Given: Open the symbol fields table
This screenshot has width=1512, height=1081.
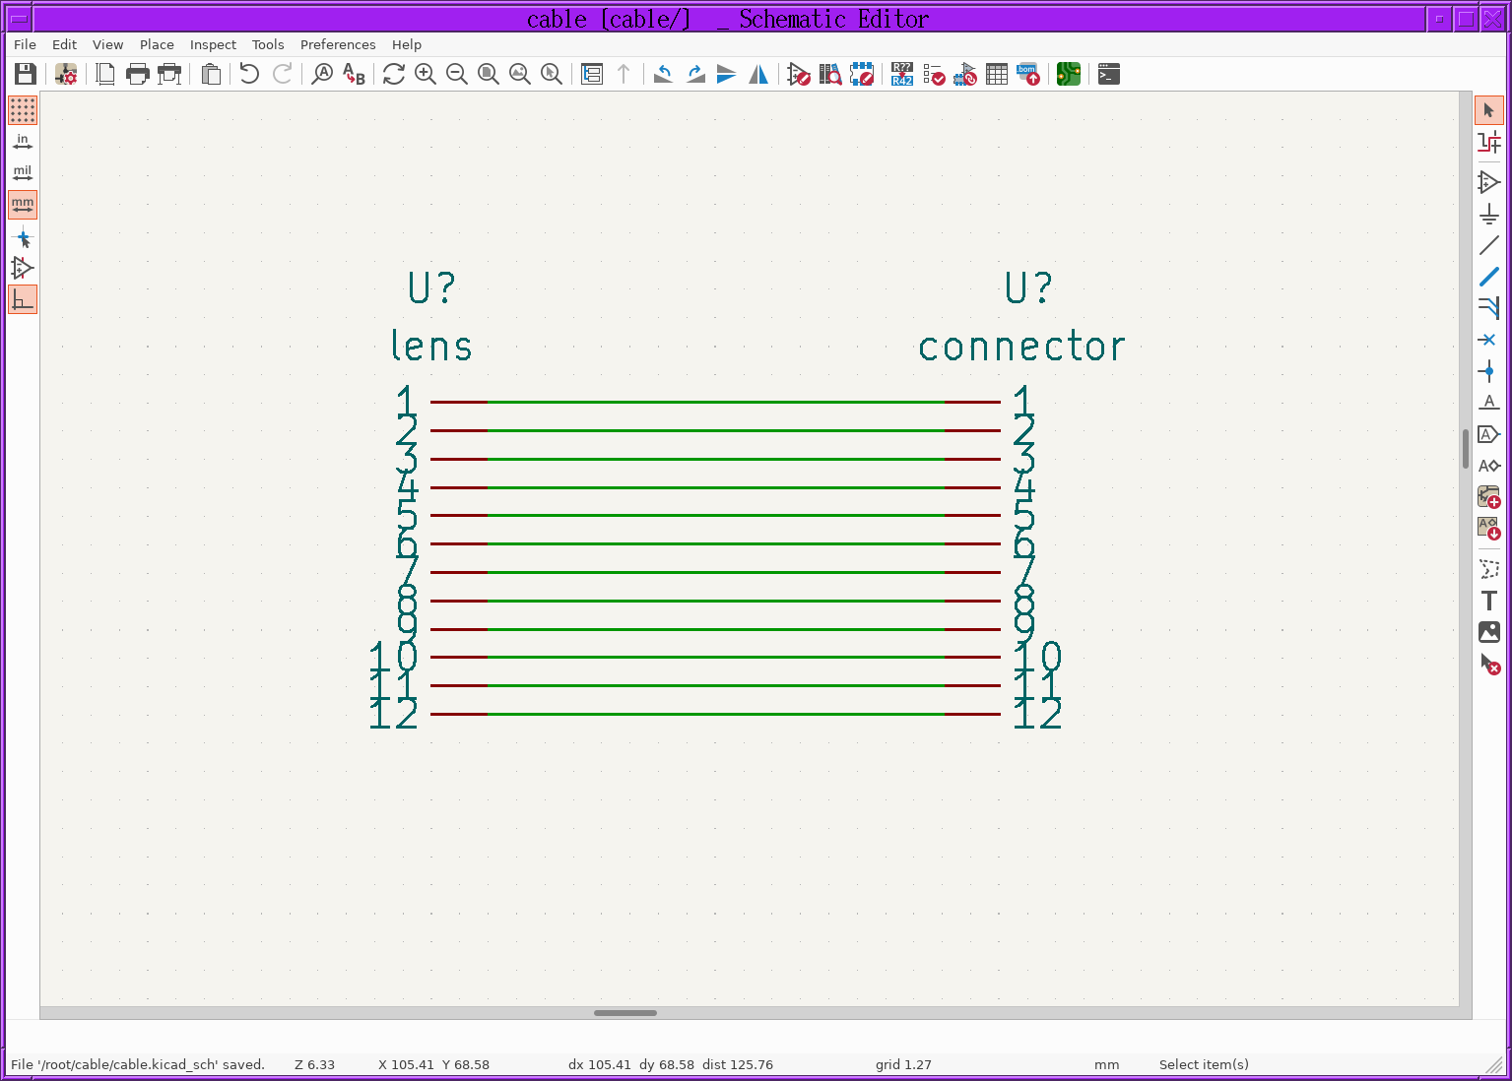Looking at the screenshot, I should click(996, 74).
